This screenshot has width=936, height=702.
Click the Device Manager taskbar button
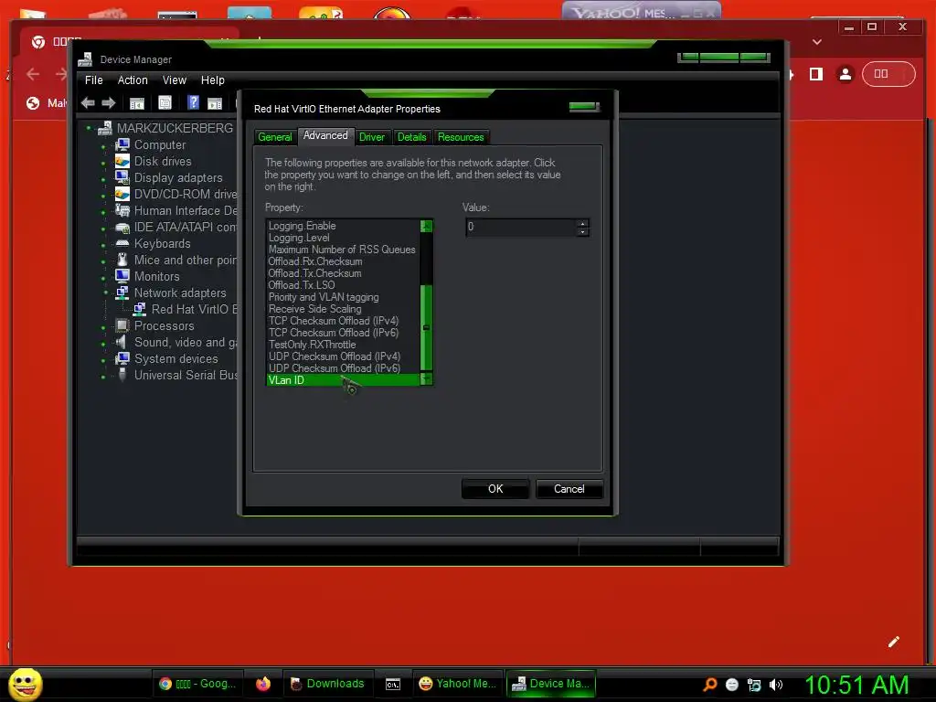pyautogui.click(x=551, y=684)
